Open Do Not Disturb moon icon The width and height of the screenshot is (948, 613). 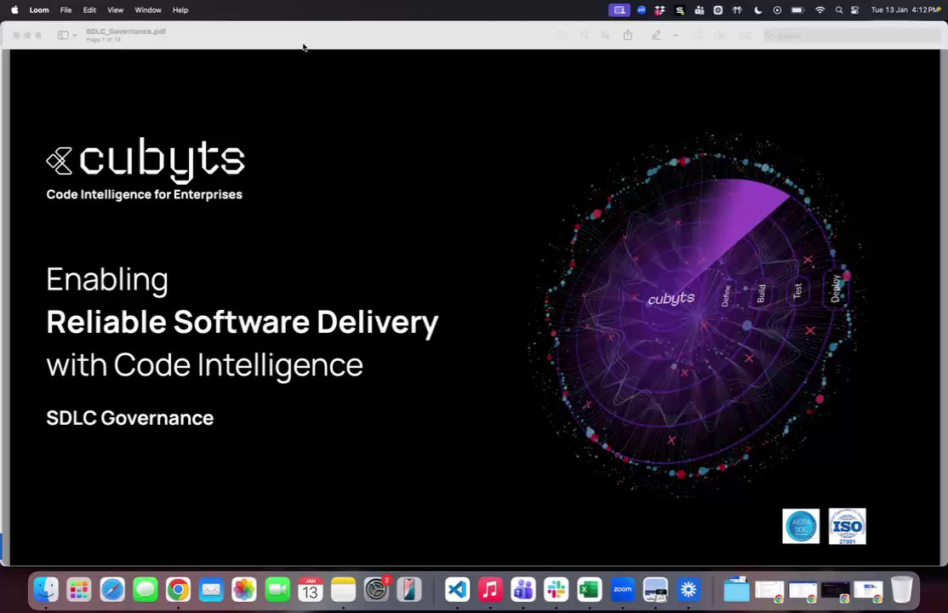coord(758,9)
